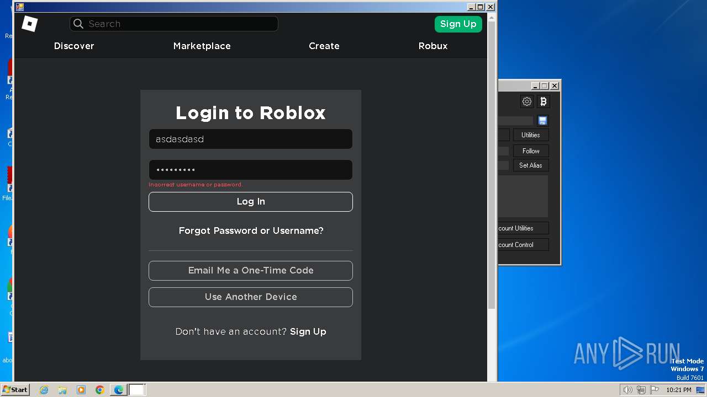Click the Roblox logo icon
The height and width of the screenshot is (397, 707).
click(x=29, y=24)
